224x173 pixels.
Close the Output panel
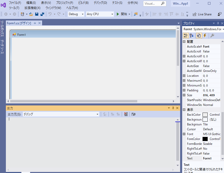click(x=177, y=108)
